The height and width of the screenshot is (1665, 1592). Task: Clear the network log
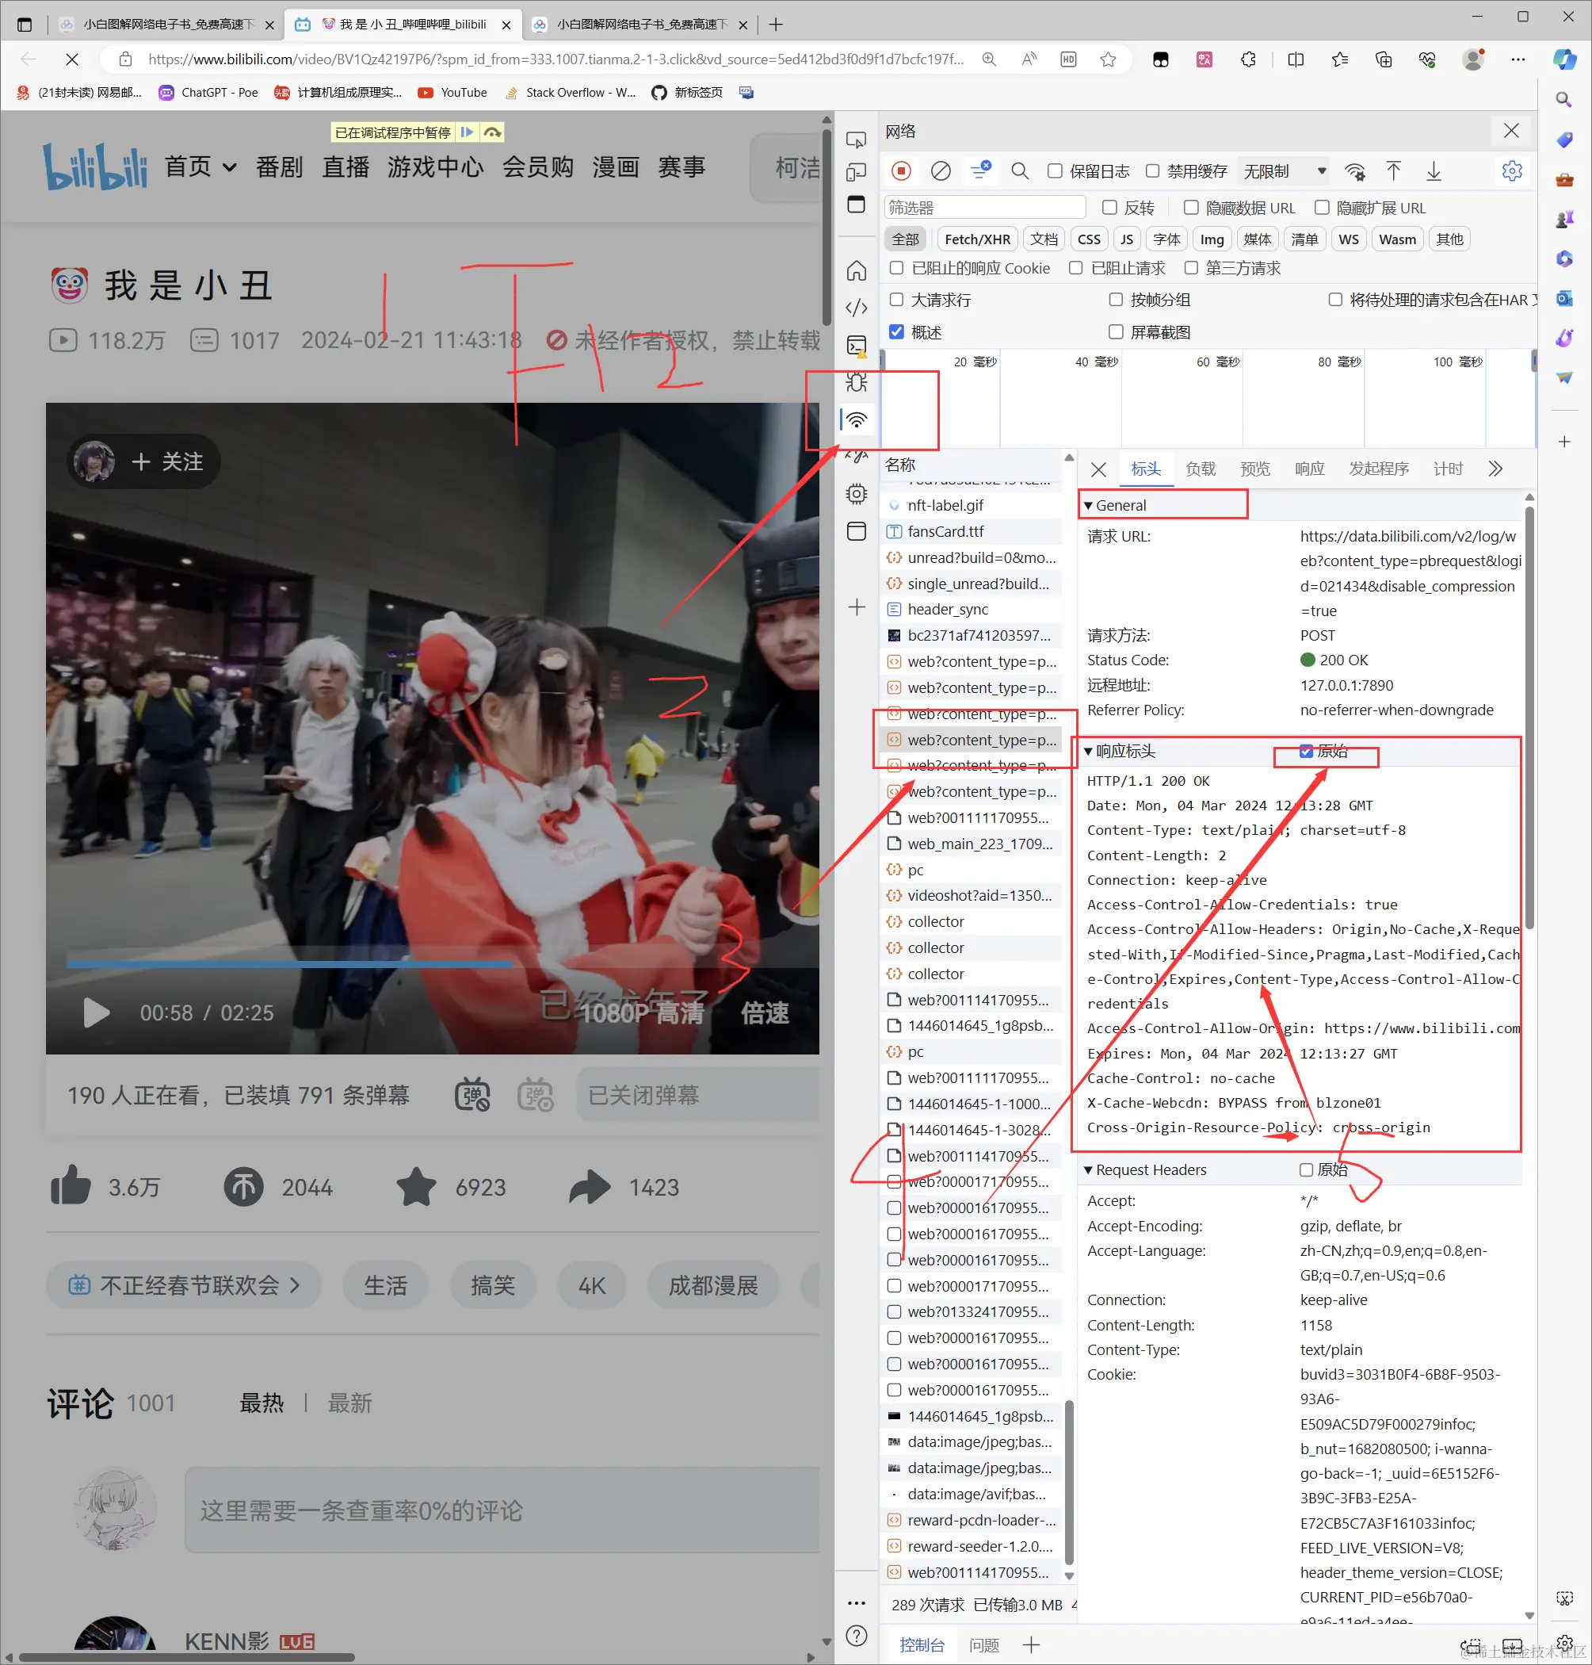941,171
